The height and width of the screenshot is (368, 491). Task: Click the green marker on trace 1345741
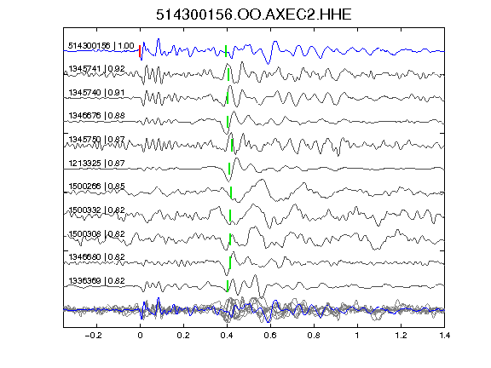point(228,75)
